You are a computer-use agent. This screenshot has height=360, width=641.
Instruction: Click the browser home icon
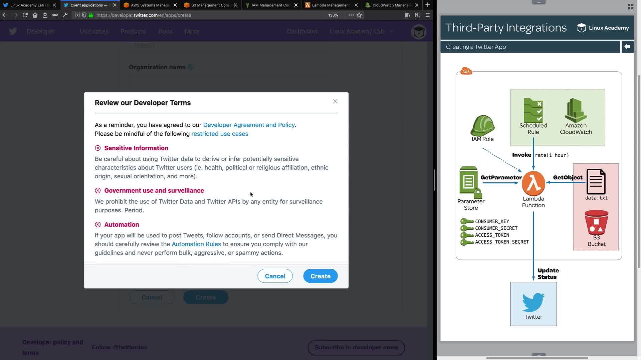pyautogui.click(x=35, y=15)
